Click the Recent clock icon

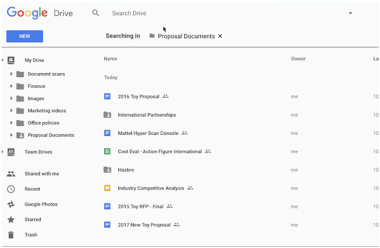point(11,189)
